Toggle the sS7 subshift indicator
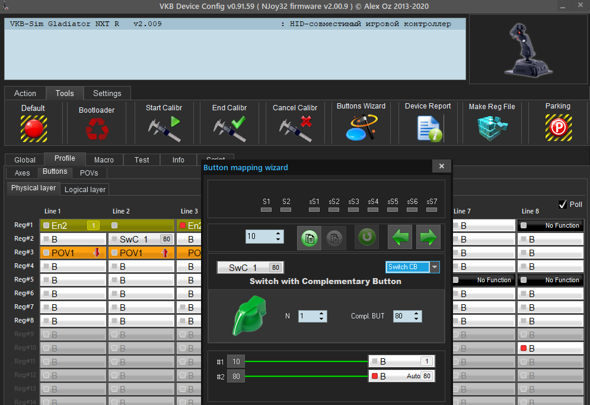 (432, 210)
